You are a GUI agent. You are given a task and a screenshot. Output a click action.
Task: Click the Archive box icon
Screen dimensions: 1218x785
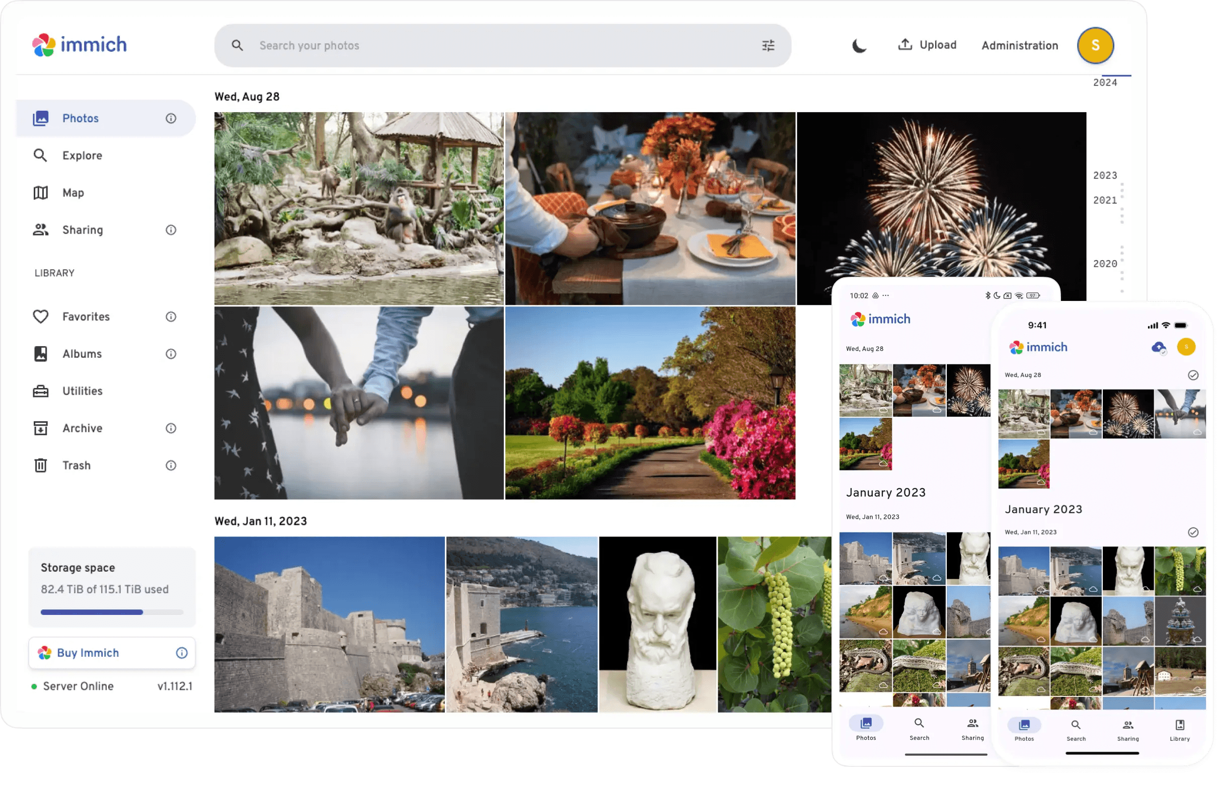coord(41,428)
